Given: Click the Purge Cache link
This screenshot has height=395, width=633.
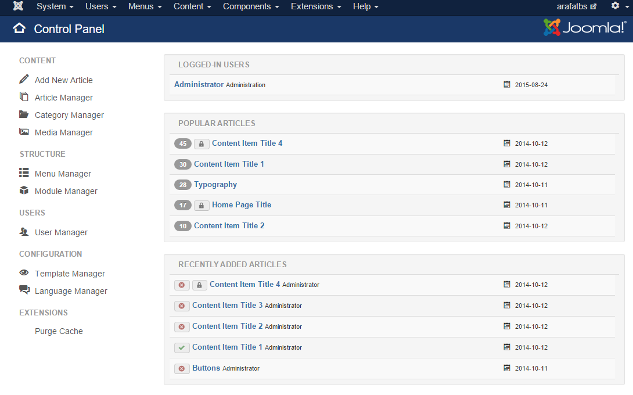Looking at the screenshot, I should point(59,331).
